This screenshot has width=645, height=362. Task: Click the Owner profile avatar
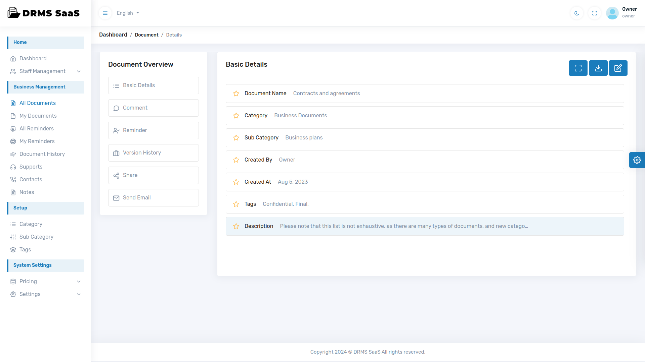tap(612, 13)
